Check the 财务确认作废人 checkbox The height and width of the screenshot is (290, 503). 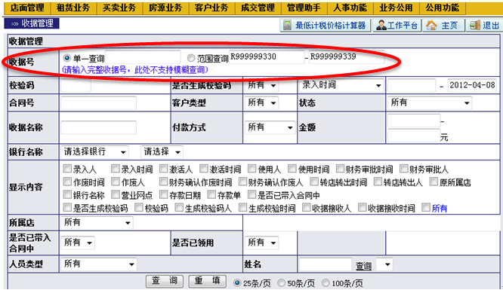click(x=242, y=182)
